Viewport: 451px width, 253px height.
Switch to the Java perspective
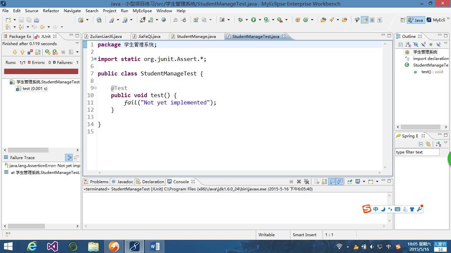[x=415, y=20]
